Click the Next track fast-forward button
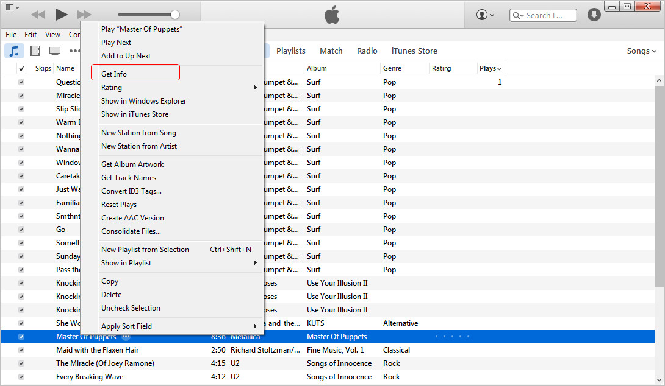 pyautogui.click(x=84, y=15)
